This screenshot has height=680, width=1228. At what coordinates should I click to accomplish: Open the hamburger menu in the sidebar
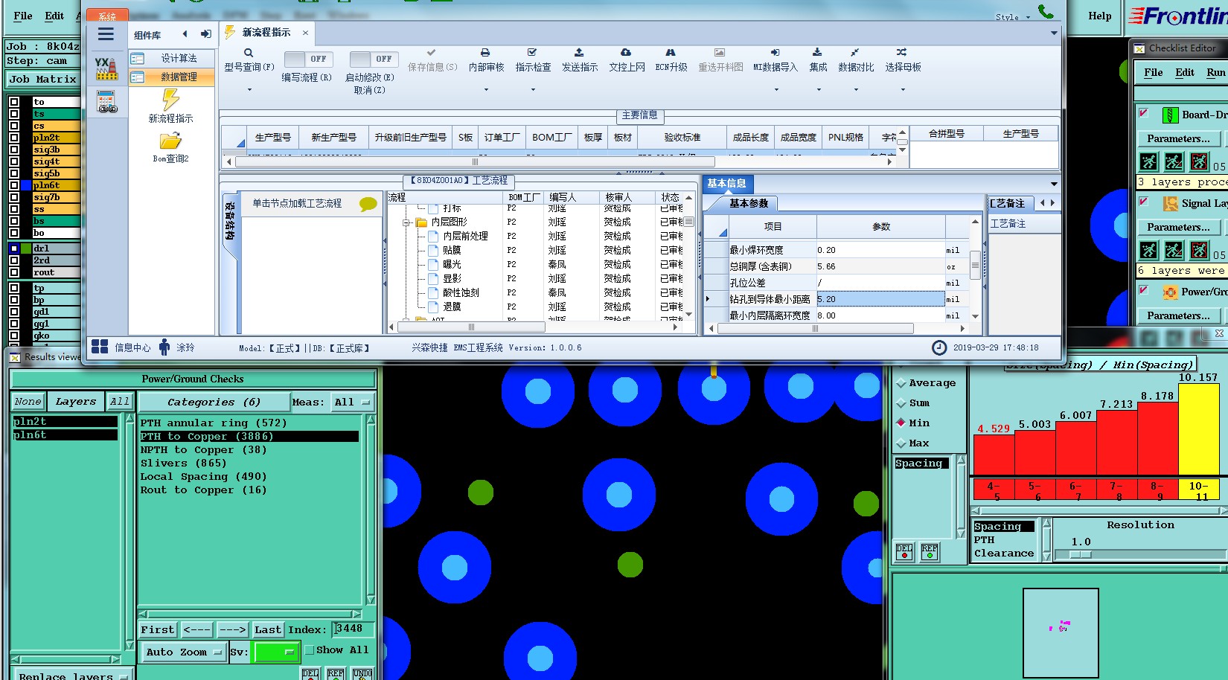pos(106,34)
